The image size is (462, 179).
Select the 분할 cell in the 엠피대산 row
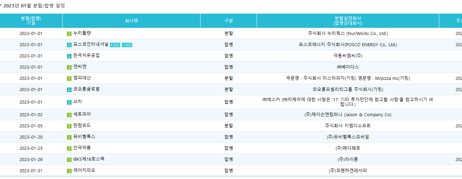(229, 78)
